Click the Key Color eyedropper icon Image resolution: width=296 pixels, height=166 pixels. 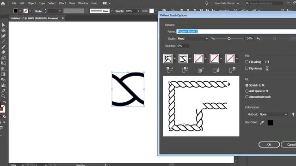(x=262, y=123)
